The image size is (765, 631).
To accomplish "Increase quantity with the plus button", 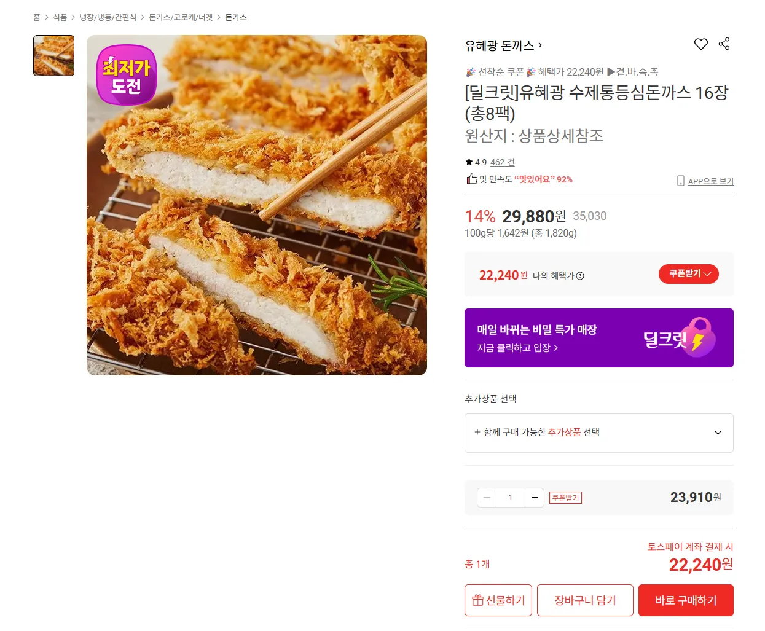I will pos(535,498).
